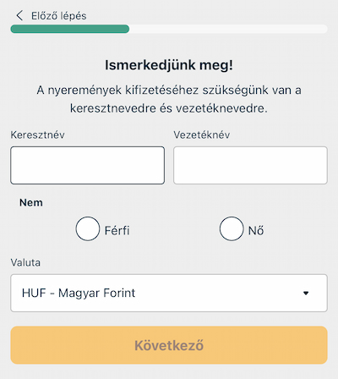The height and width of the screenshot is (379, 338).
Task: Open the Valuta currency dropdown
Action: pos(169,293)
